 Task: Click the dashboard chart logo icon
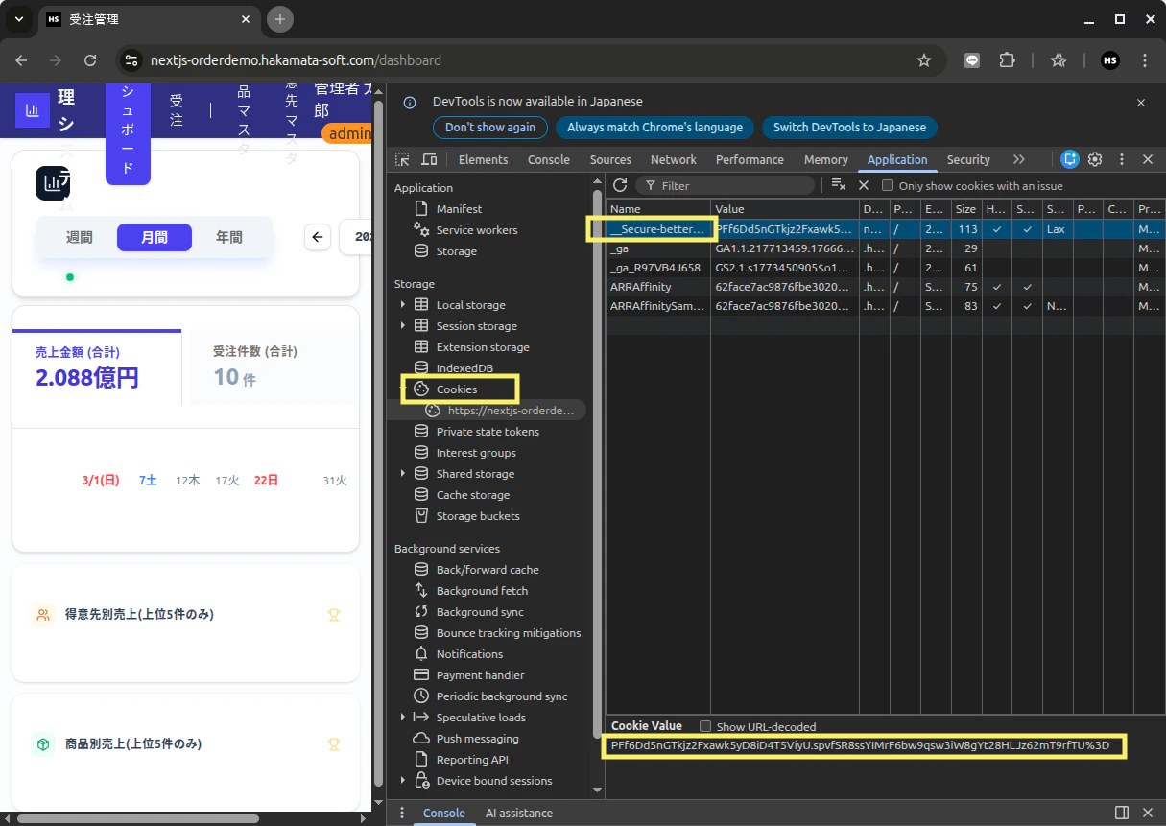tap(33, 110)
